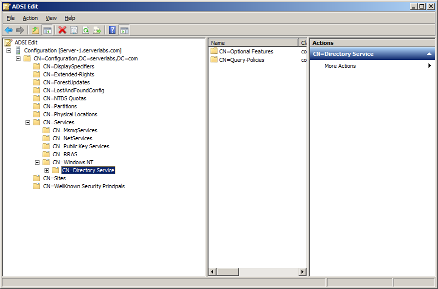
Task: Select CN=Sites folder icon
Action: [36, 178]
